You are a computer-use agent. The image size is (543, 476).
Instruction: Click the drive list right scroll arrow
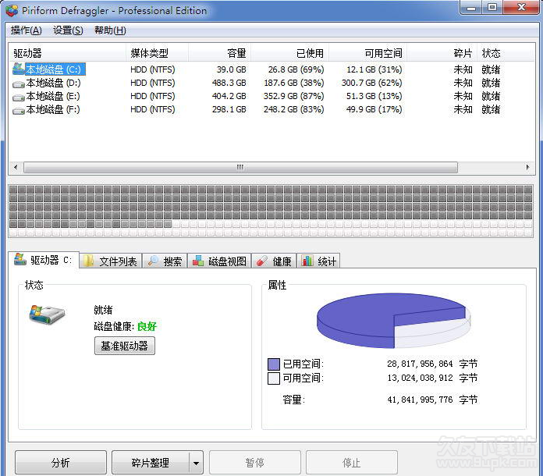(527, 167)
